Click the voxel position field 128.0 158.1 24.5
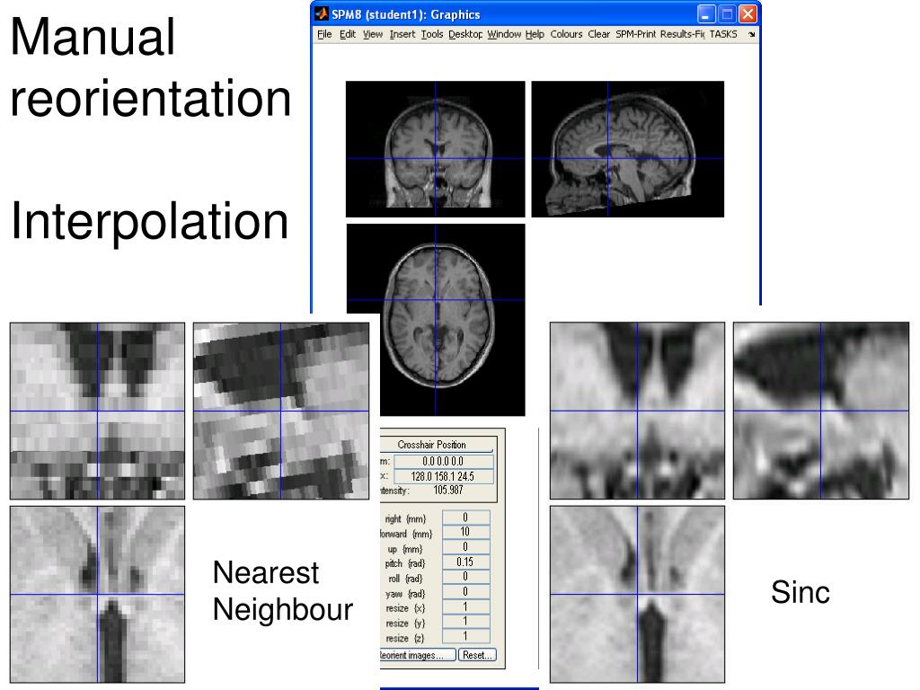Image resolution: width=920 pixels, height=690 pixels. click(444, 476)
